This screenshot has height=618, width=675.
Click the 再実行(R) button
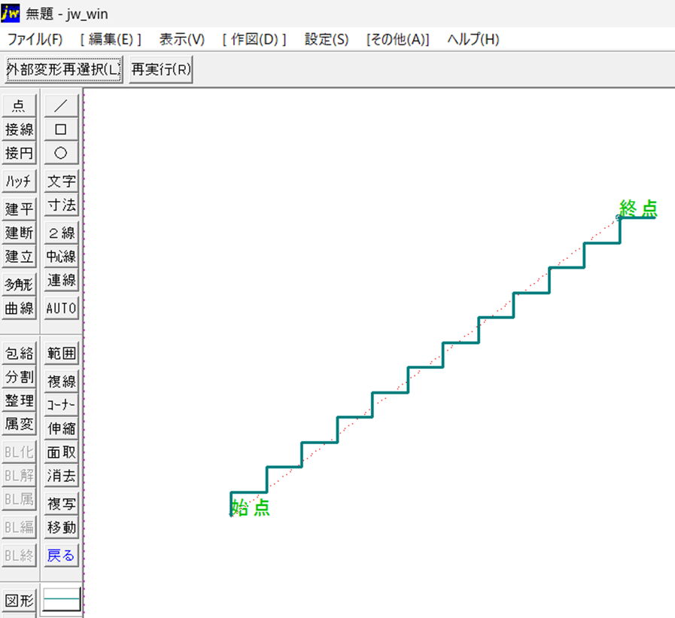click(160, 68)
